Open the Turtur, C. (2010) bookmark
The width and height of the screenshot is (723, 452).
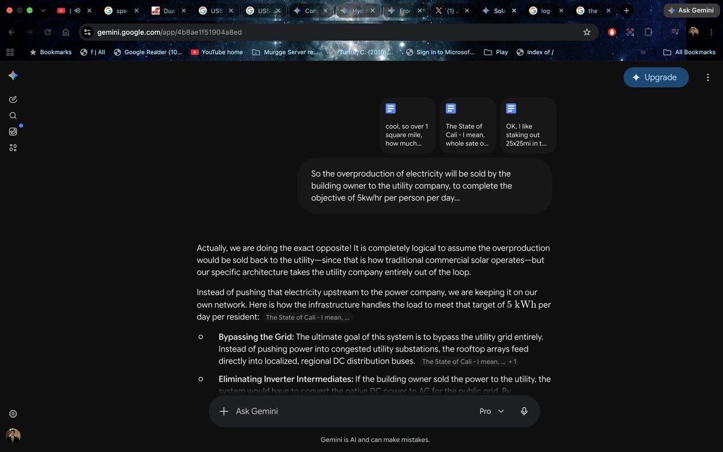pyautogui.click(x=360, y=52)
